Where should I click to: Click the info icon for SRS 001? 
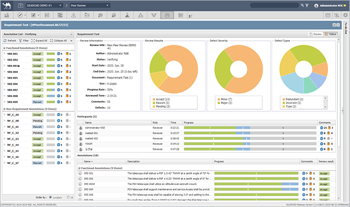[x=80, y=173]
